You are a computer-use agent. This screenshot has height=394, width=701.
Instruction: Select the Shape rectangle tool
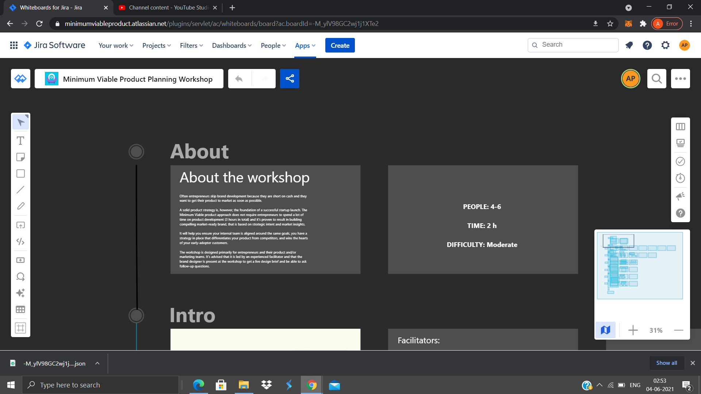coord(20,174)
